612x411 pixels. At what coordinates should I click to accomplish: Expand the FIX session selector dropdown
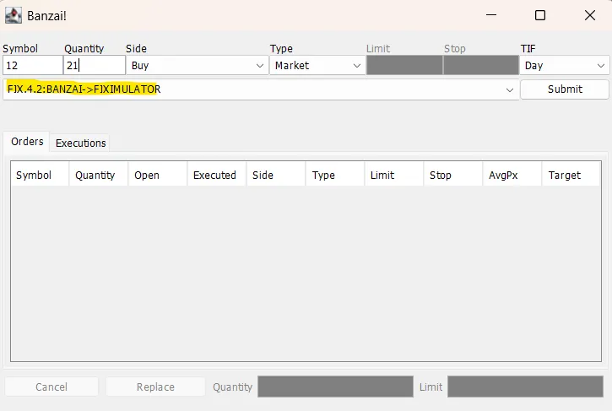click(x=261, y=89)
